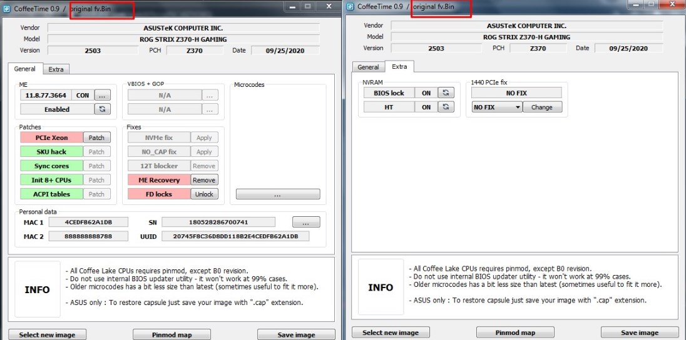This screenshot has height=340, width=686.
Task: Toggle HT setting using its switch icon
Action: tap(446, 107)
